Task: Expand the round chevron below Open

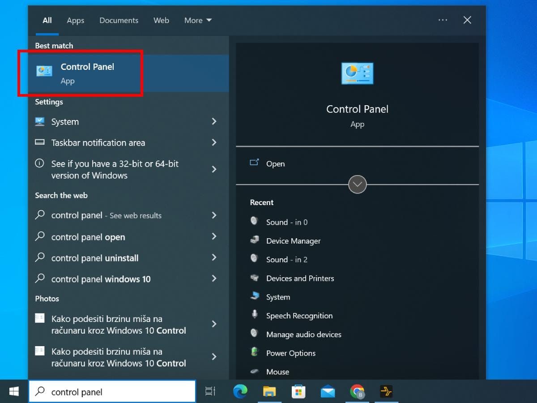Action: point(357,184)
